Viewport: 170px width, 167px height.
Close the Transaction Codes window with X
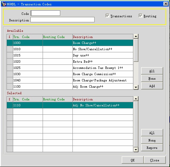(166, 4)
